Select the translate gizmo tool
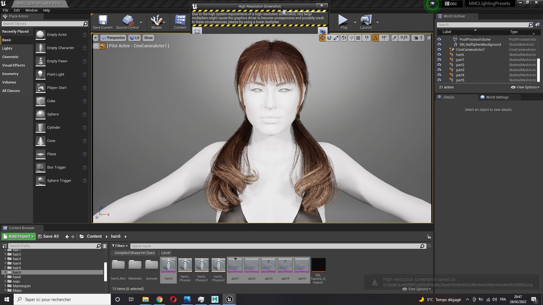Viewport: 543px width, 305px height. pos(322,38)
